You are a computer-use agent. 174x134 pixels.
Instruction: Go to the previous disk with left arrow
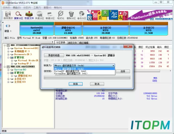pyautogui.click(x=7, y=26)
